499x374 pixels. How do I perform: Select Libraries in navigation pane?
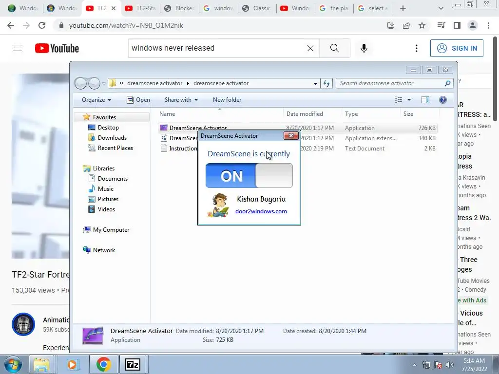coord(103,168)
